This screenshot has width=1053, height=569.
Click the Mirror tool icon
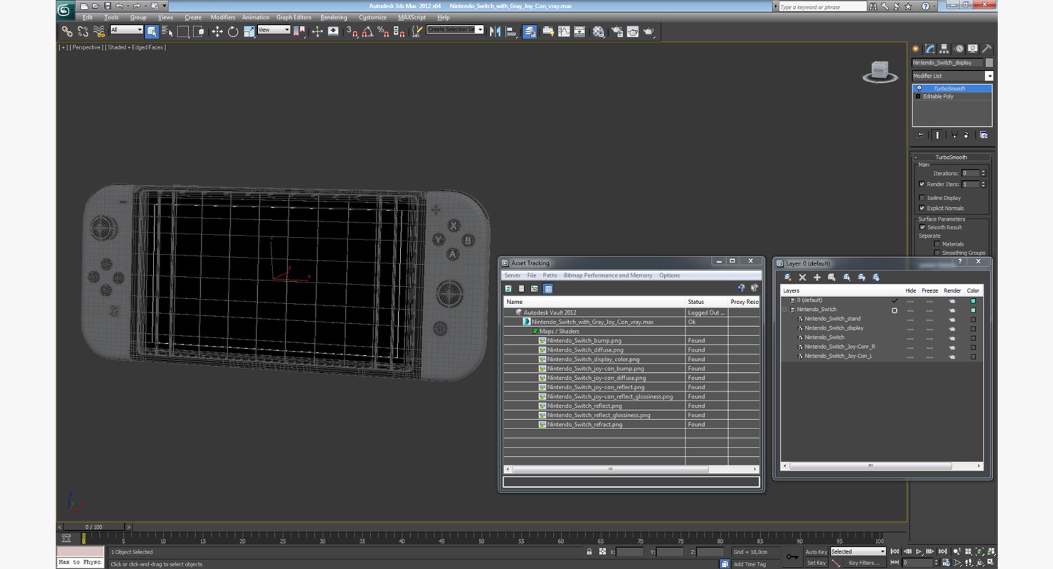tap(495, 32)
